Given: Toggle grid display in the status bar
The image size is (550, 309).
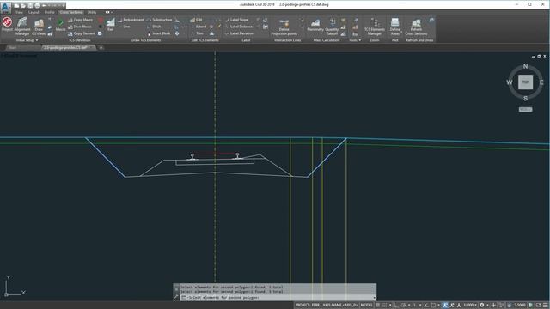Looking at the screenshot, I should pyautogui.click(x=378, y=306).
